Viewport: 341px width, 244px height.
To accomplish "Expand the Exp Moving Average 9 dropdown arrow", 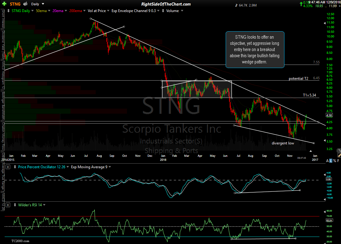I will 110,167.
